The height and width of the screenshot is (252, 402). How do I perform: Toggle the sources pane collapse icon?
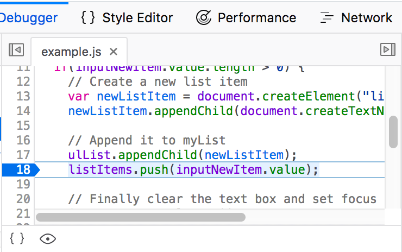coord(16,50)
